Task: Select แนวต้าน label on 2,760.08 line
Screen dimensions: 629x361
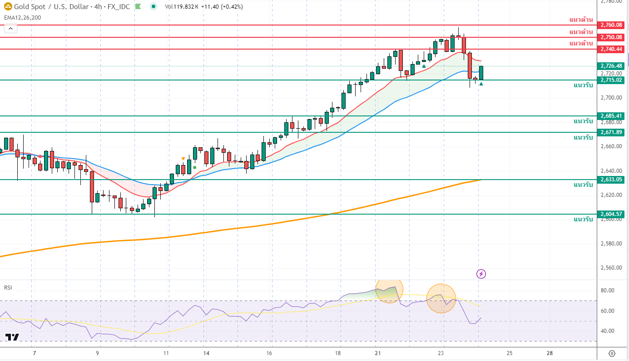Action: click(581, 20)
